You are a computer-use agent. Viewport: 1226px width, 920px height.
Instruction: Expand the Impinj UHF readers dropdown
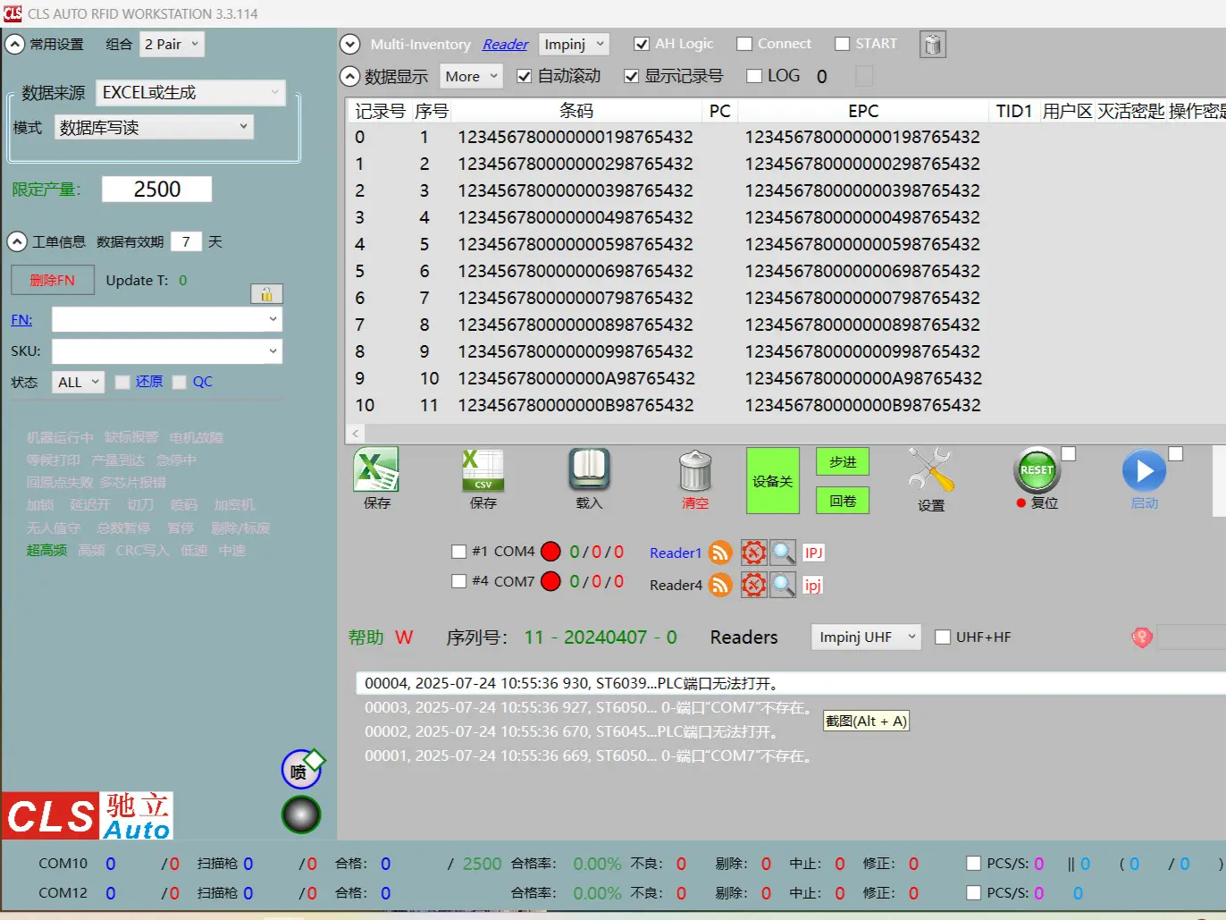[x=865, y=637]
